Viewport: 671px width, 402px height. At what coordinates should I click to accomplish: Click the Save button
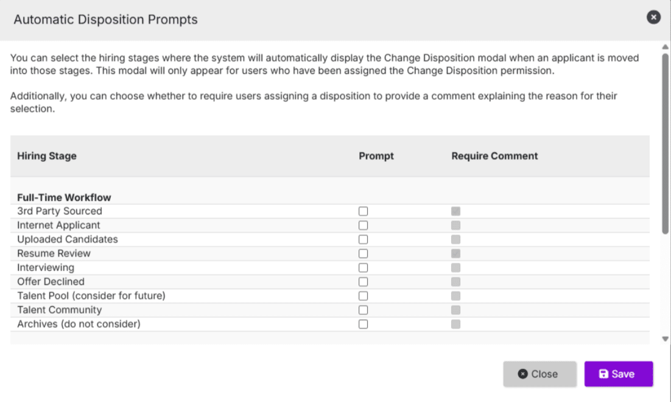[x=618, y=374]
